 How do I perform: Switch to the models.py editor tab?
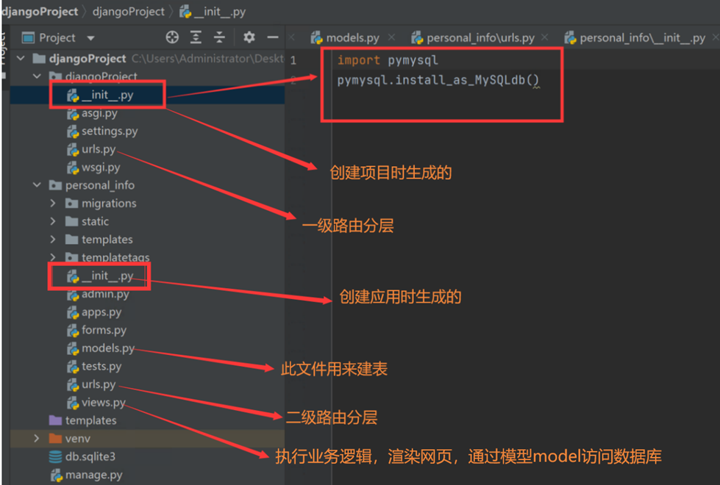[x=346, y=37]
